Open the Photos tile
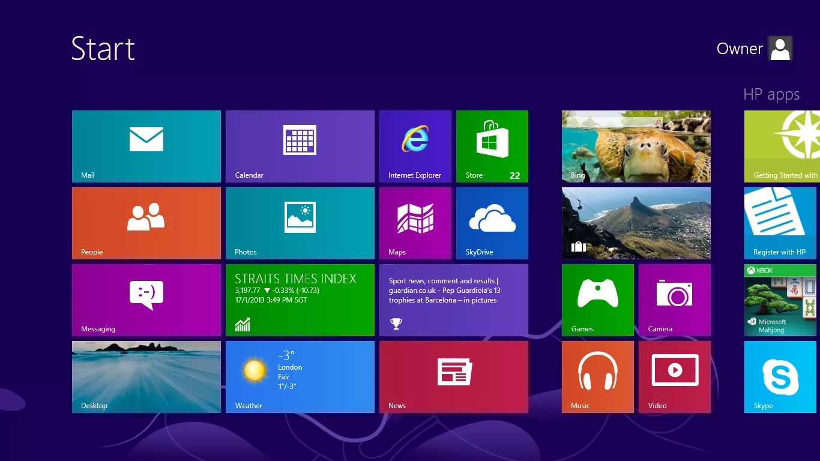This screenshot has width=820, height=461. click(300, 223)
